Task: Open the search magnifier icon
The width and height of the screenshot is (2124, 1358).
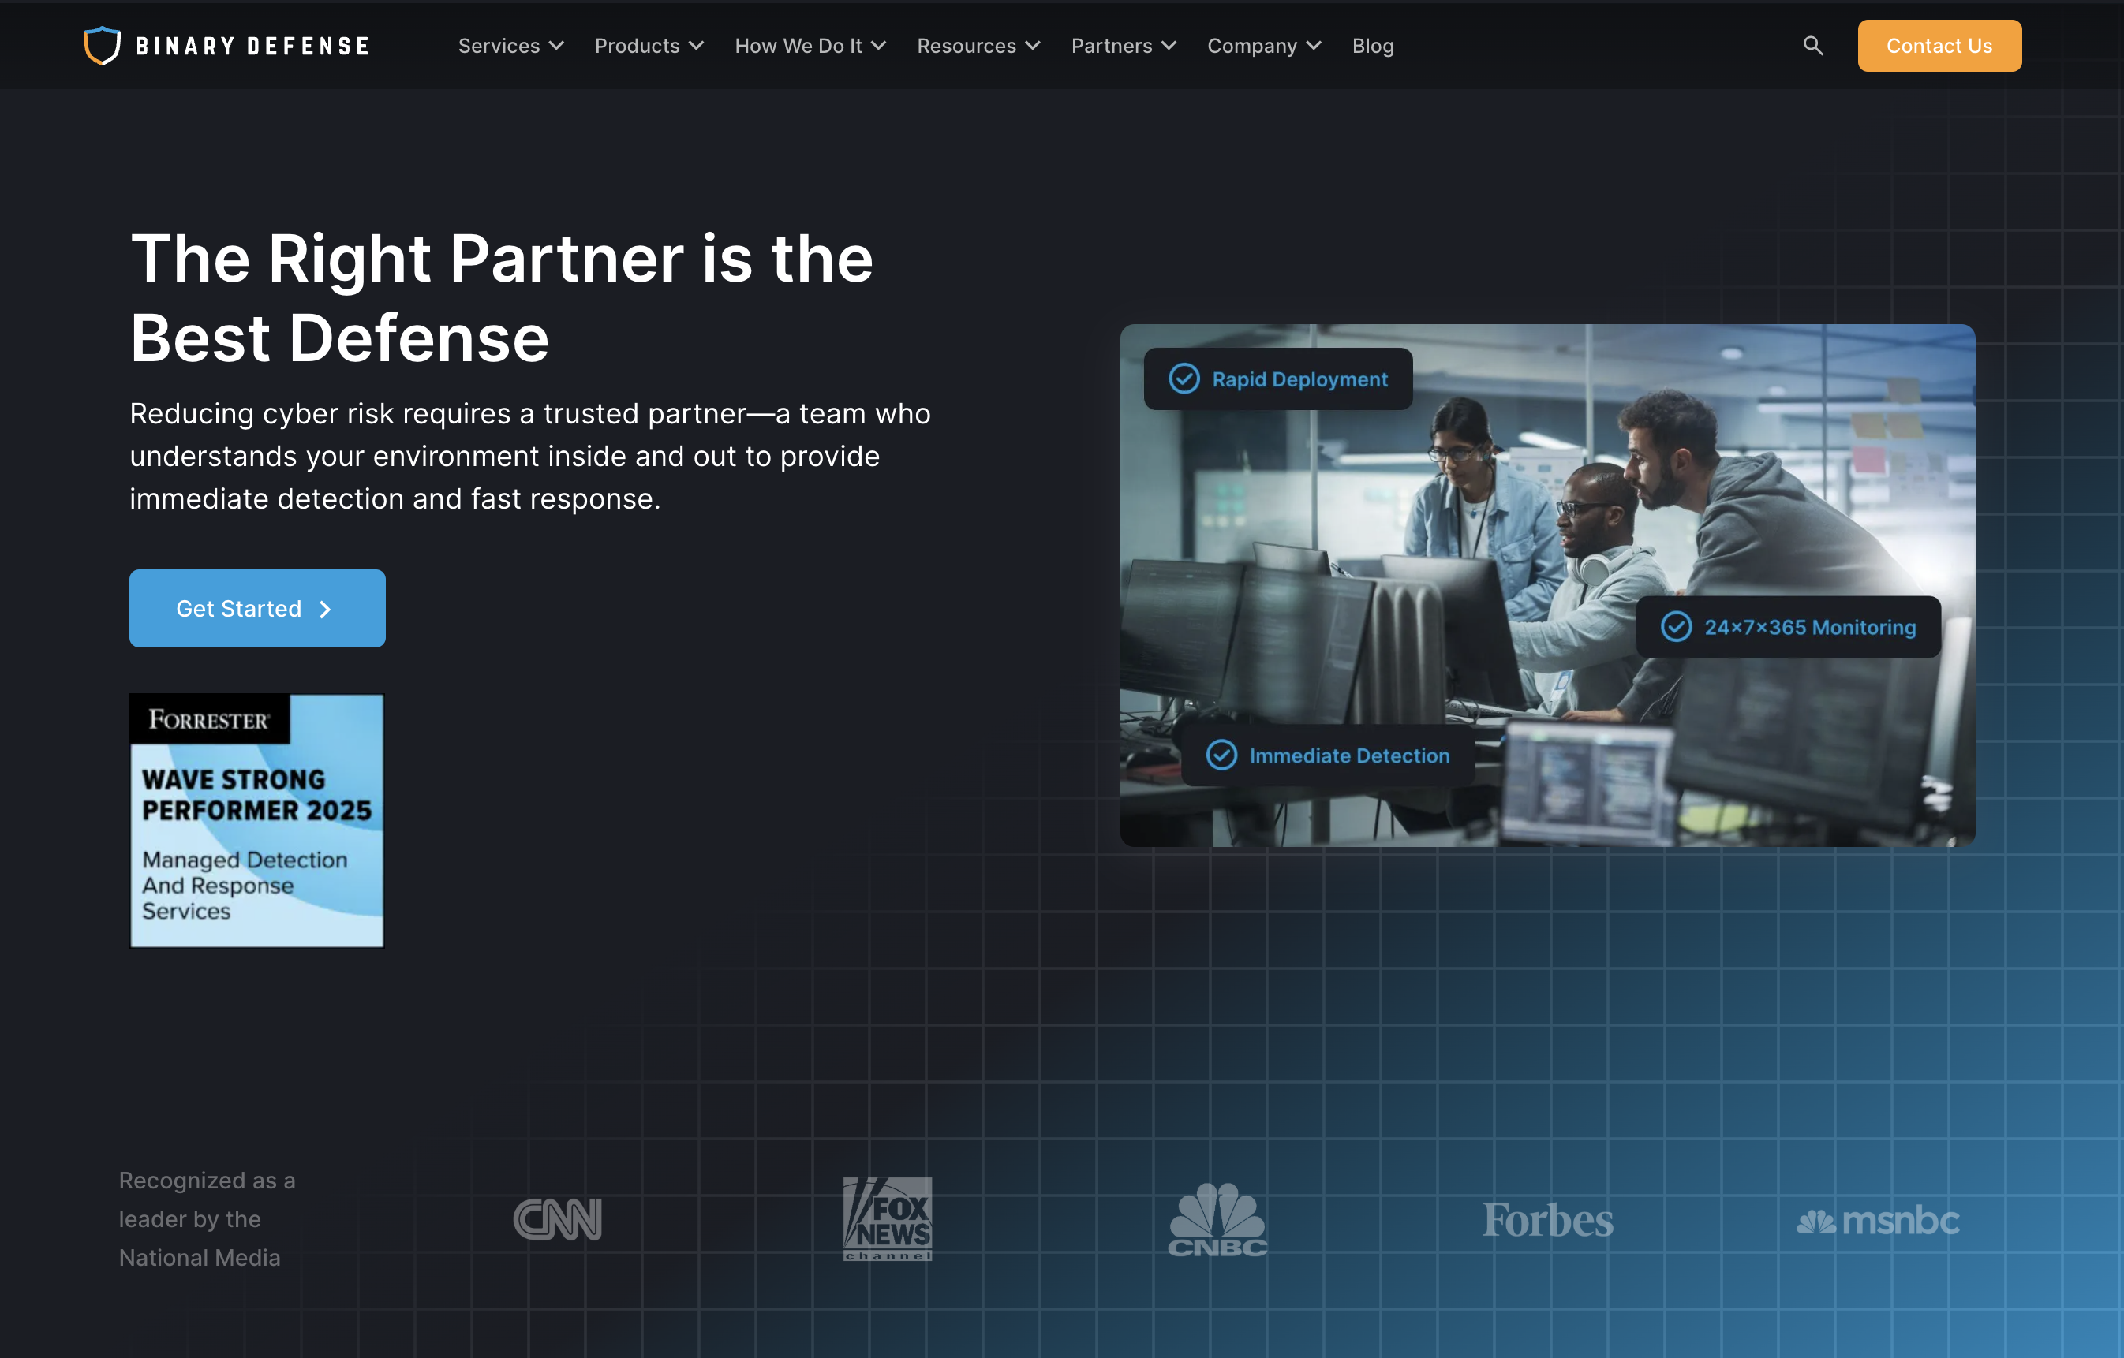Action: tap(1812, 46)
